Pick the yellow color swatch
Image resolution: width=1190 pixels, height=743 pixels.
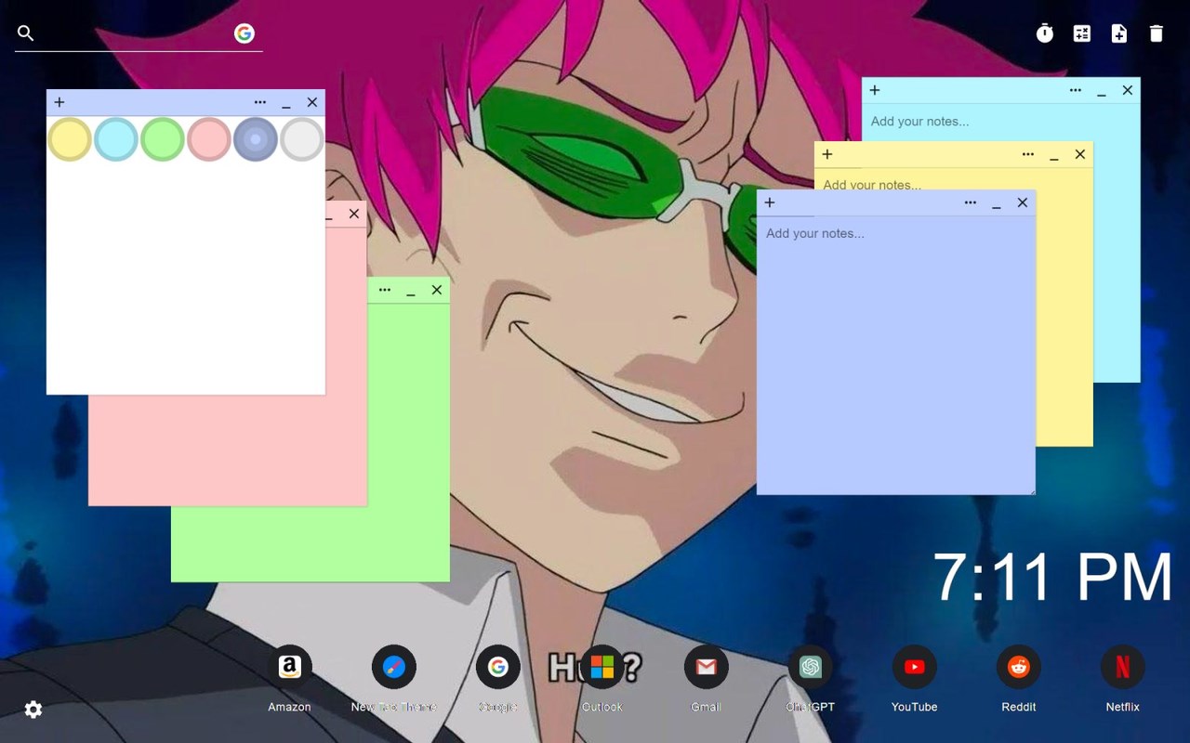(70, 139)
